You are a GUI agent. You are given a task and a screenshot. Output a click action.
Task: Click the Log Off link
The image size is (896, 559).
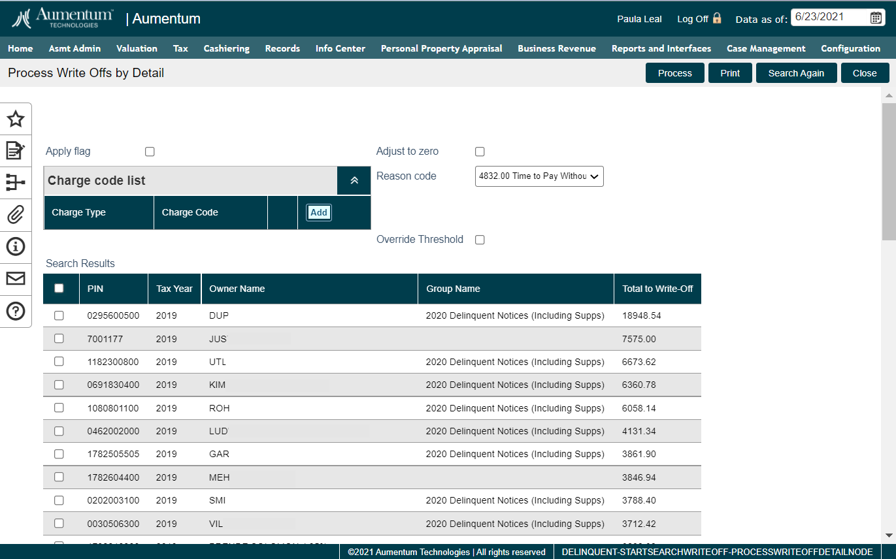(693, 19)
